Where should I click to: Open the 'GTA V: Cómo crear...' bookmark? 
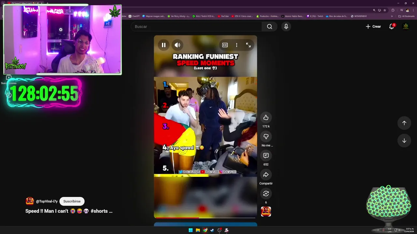pos(242,16)
